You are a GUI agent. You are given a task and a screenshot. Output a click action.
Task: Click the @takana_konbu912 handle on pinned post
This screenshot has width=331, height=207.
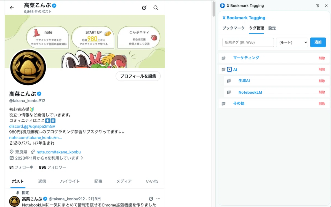coord(67,199)
